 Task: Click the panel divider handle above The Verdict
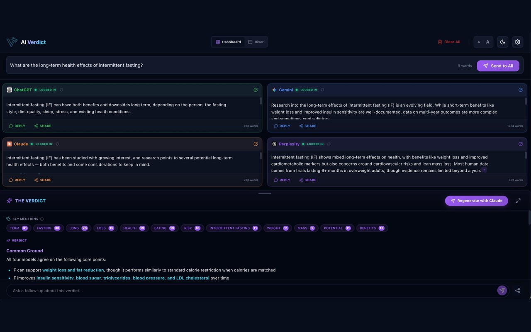(265, 193)
